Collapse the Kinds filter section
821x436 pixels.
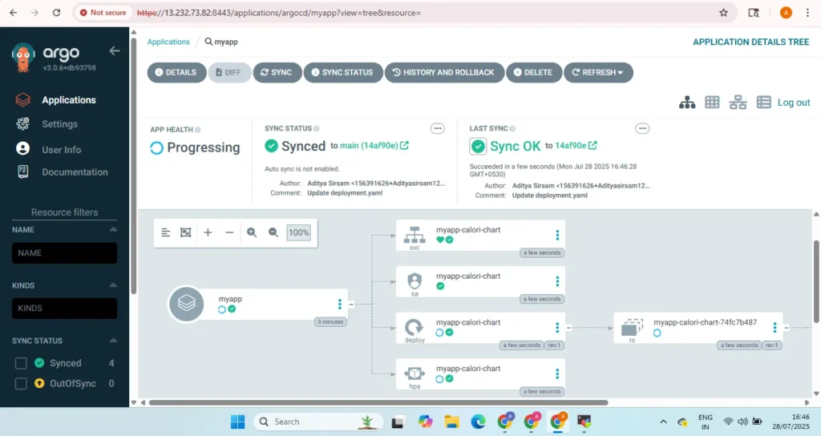coord(112,285)
